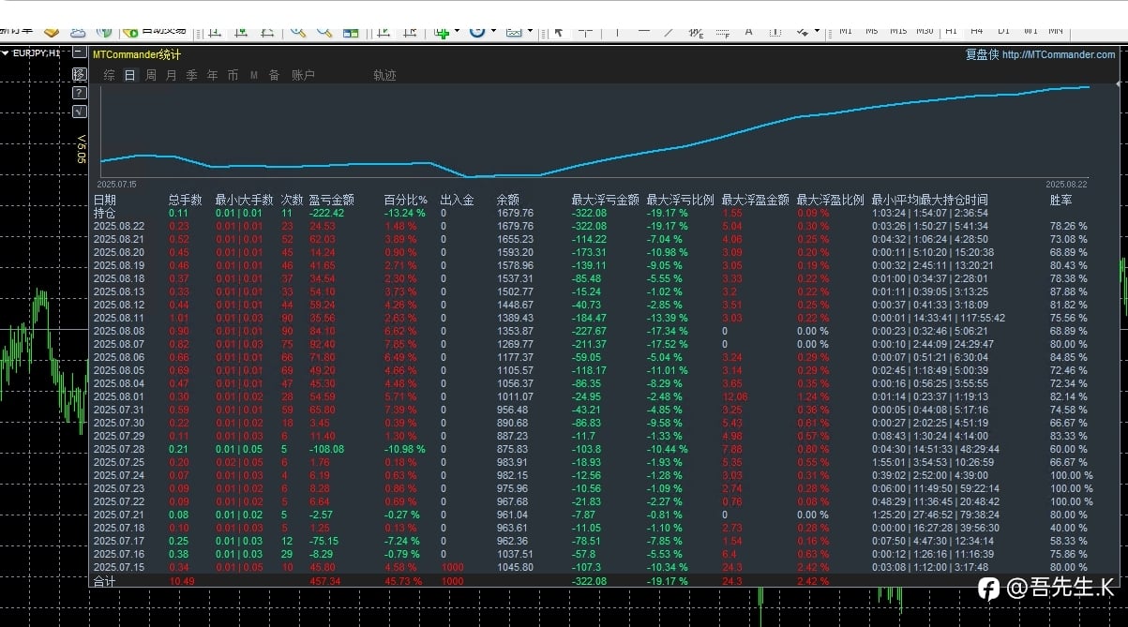Zoom out of the chart
Screen dimensions: 1128x627
tap(324, 31)
